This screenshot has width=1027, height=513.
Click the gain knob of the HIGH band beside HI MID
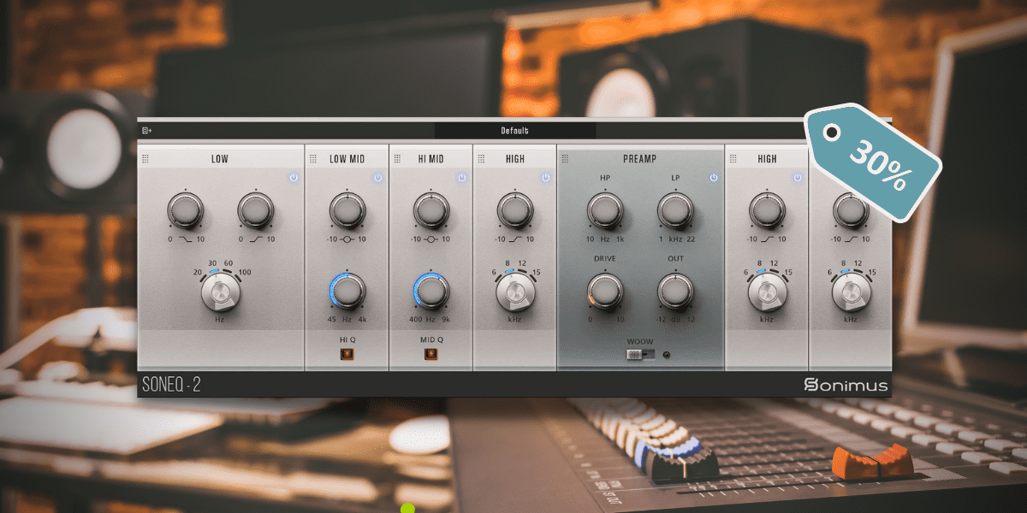click(x=515, y=209)
